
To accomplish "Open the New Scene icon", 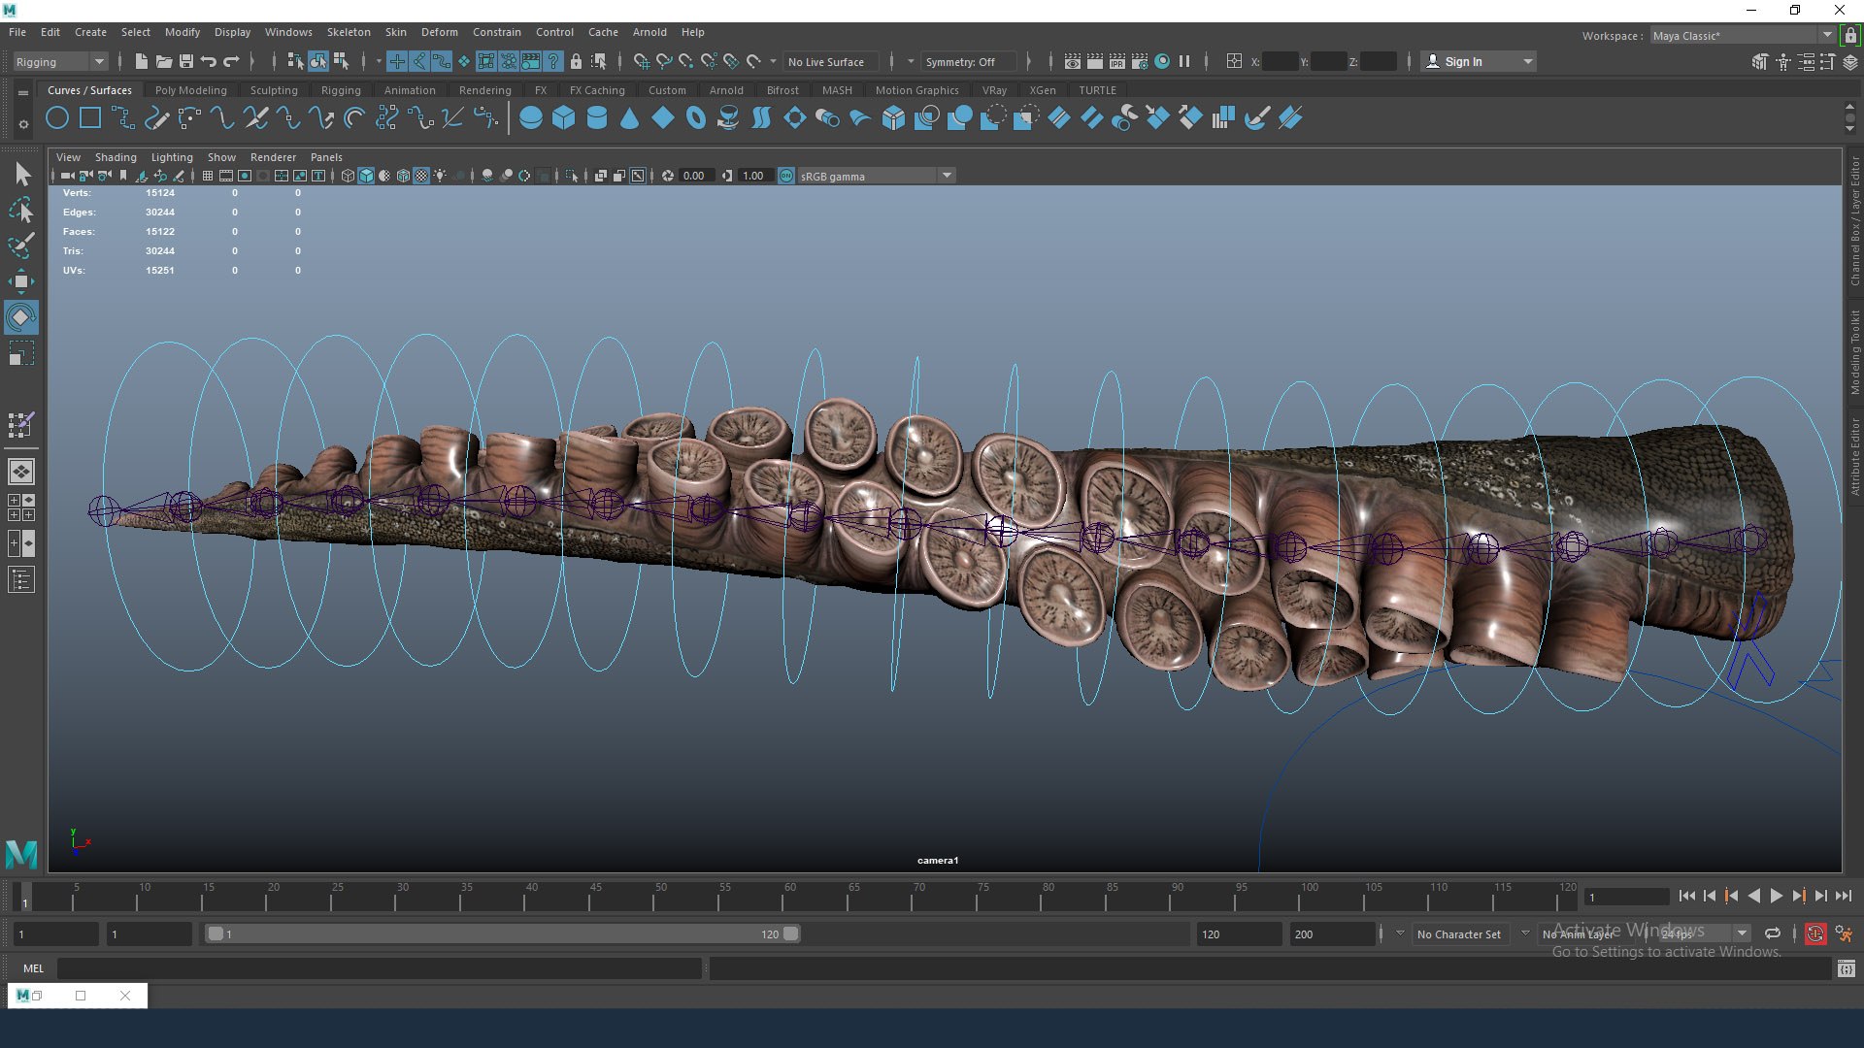I will [x=142, y=61].
